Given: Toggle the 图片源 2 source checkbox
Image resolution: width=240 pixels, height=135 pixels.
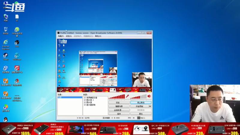Looking at the screenshot, I should point(85,100).
